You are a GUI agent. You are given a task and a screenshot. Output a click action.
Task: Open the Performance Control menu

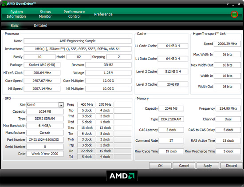coord(74,14)
